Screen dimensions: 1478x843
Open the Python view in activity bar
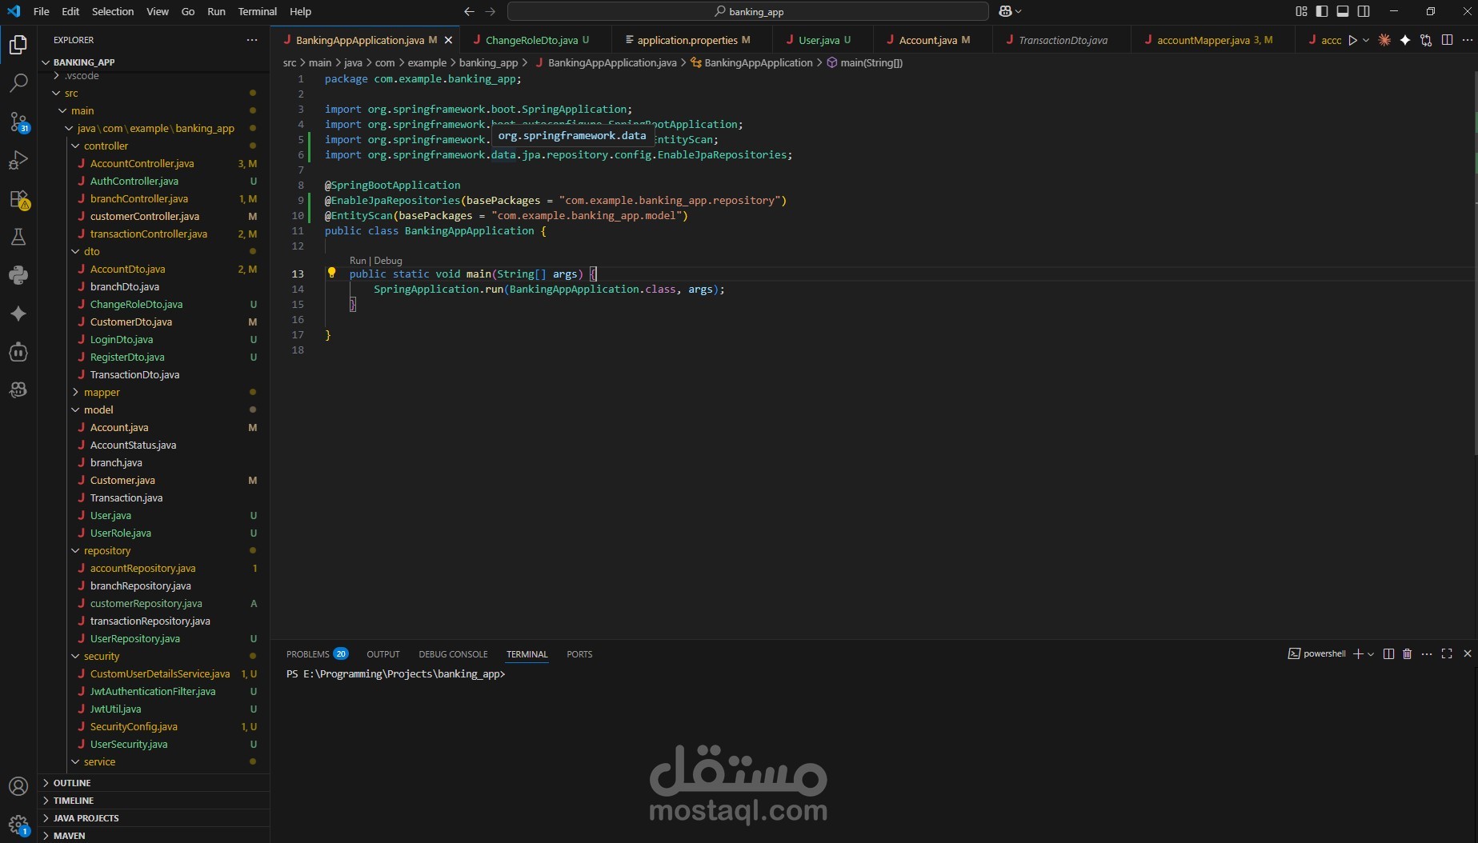tap(18, 275)
